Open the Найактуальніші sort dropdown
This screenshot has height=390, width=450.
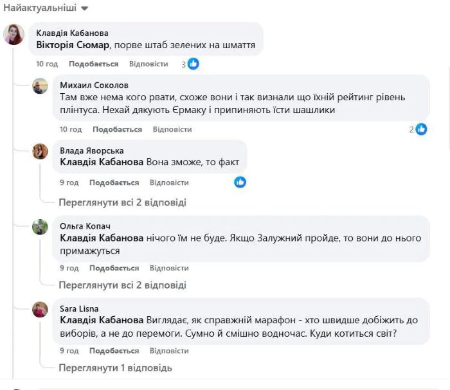[46, 8]
